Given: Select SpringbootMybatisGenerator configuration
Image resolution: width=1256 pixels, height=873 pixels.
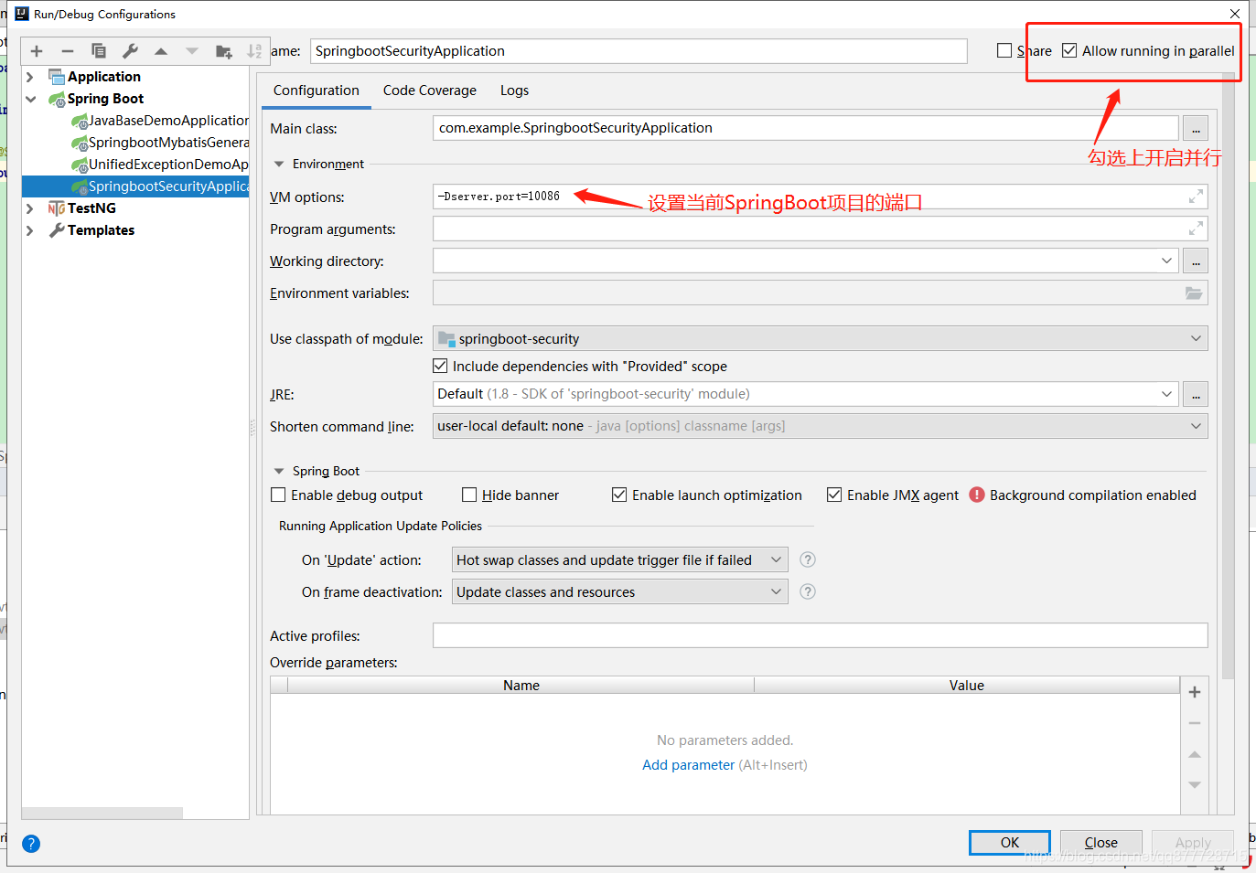Looking at the screenshot, I should 159,143.
